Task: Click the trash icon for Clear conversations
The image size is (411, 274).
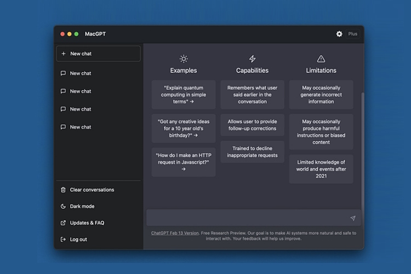Action: tap(64, 190)
